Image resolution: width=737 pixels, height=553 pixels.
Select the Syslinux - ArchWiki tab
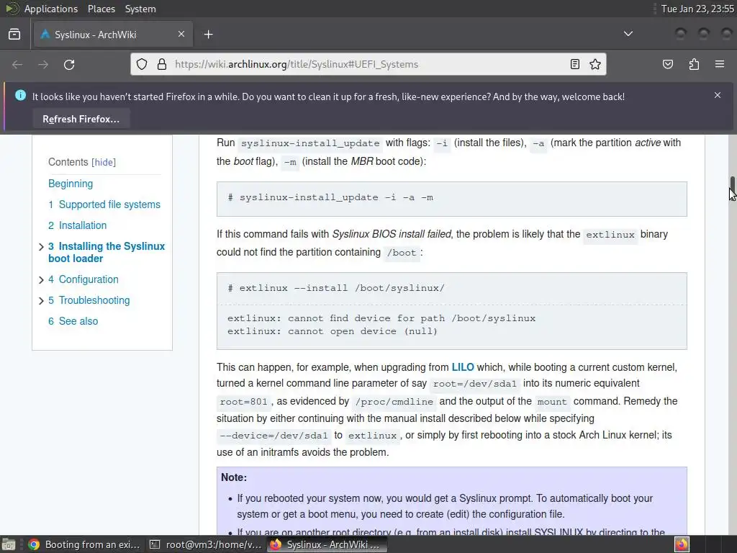tap(113, 35)
